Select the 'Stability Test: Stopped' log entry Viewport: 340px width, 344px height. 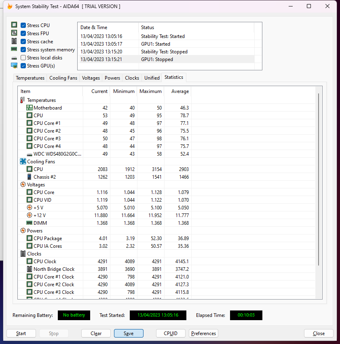tap(167, 52)
